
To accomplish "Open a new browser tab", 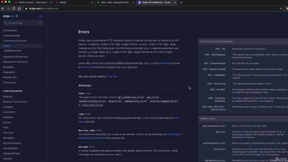I will [x=181, y=2].
